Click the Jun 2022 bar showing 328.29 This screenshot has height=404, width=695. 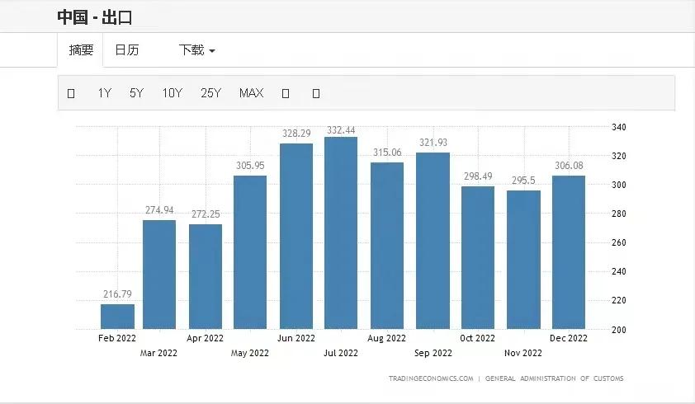point(296,236)
